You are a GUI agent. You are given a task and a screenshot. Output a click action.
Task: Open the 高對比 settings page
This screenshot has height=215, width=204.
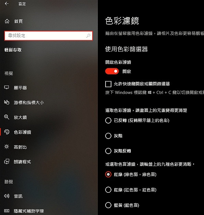pyautogui.click(x=20, y=147)
